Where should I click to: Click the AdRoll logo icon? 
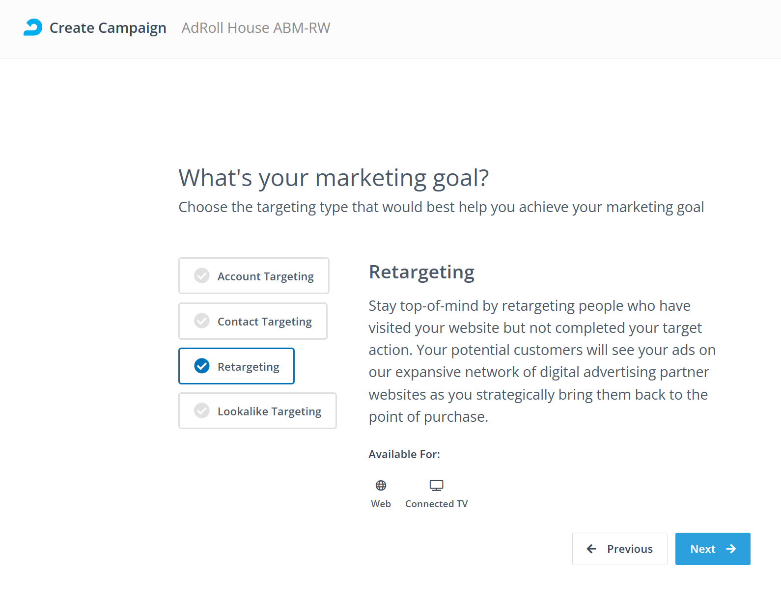pyautogui.click(x=33, y=27)
